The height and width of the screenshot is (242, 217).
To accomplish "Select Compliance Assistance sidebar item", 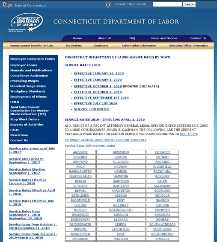I will pos(29,76).
